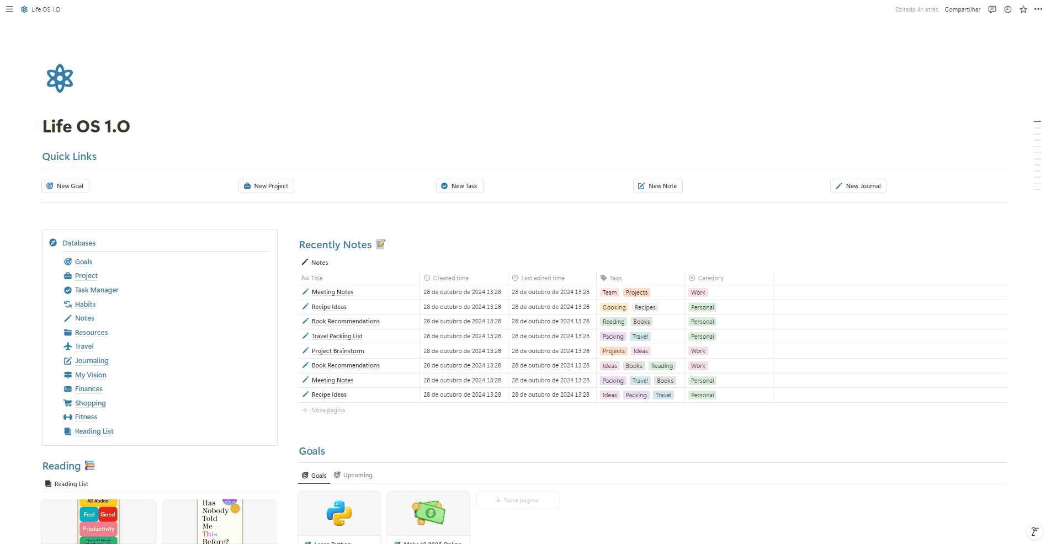Click the Tags column header
This screenshot has width=1046, height=544.
tap(640, 278)
